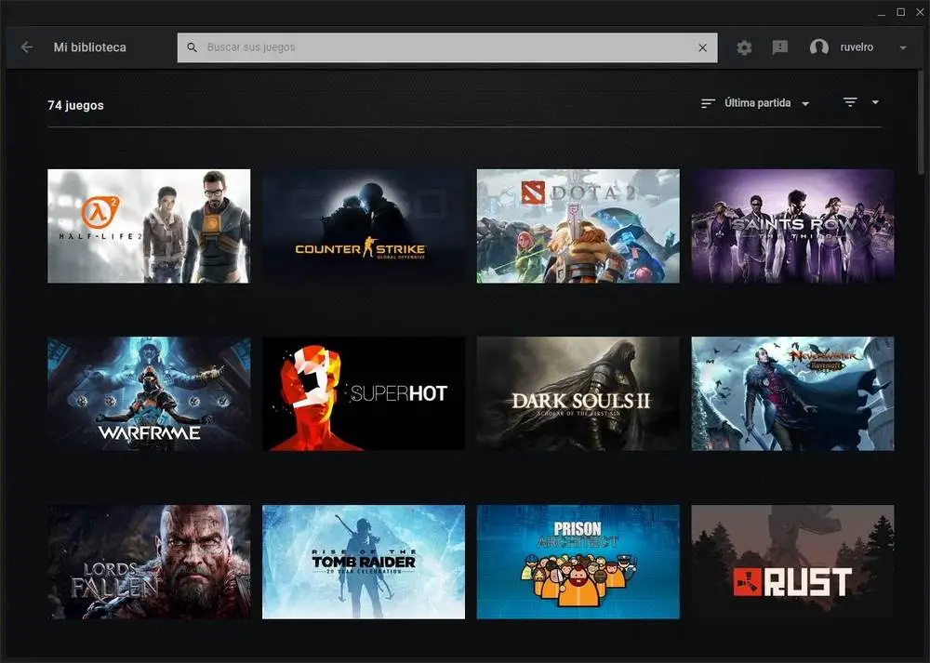This screenshot has width=930, height=663.
Task: Open the Saints Row The Third tile
Action: tap(793, 226)
